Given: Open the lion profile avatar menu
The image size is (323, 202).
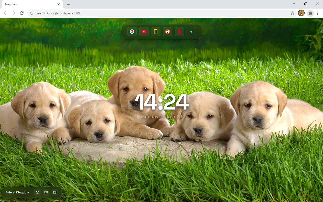Looking at the screenshot, I should (x=301, y=13).
